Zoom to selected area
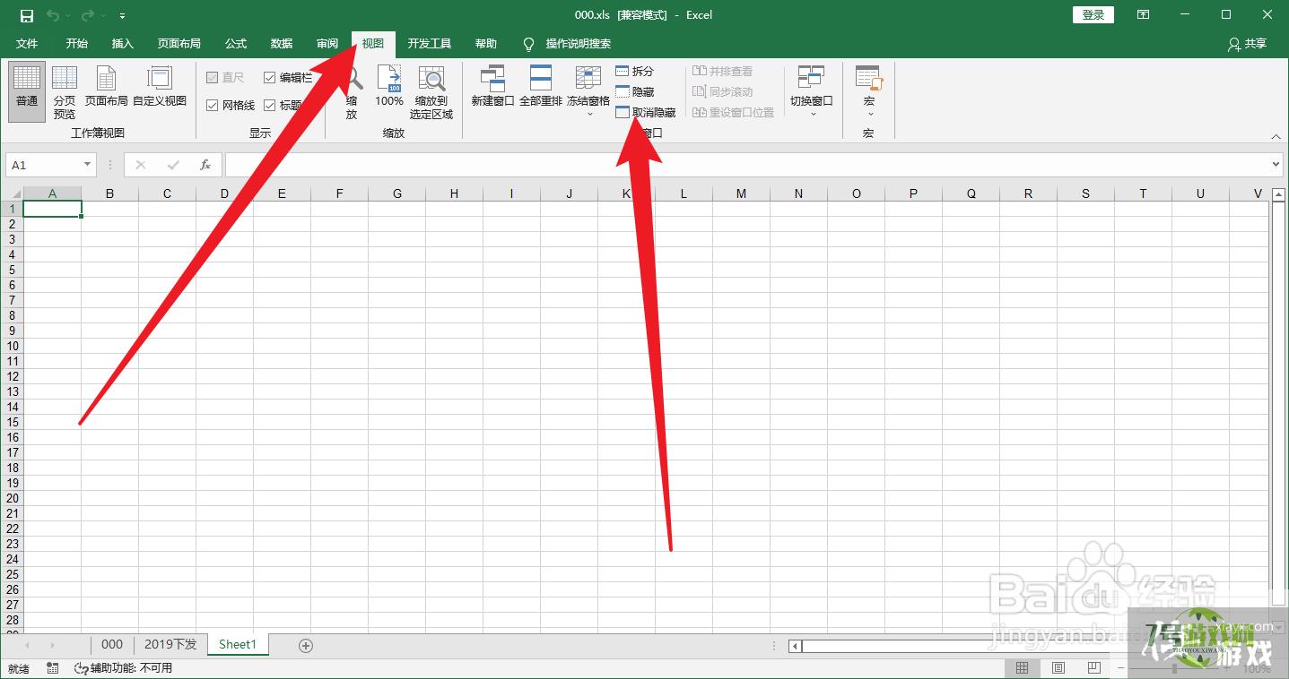The image size is (1289, 679). point(431,92)
